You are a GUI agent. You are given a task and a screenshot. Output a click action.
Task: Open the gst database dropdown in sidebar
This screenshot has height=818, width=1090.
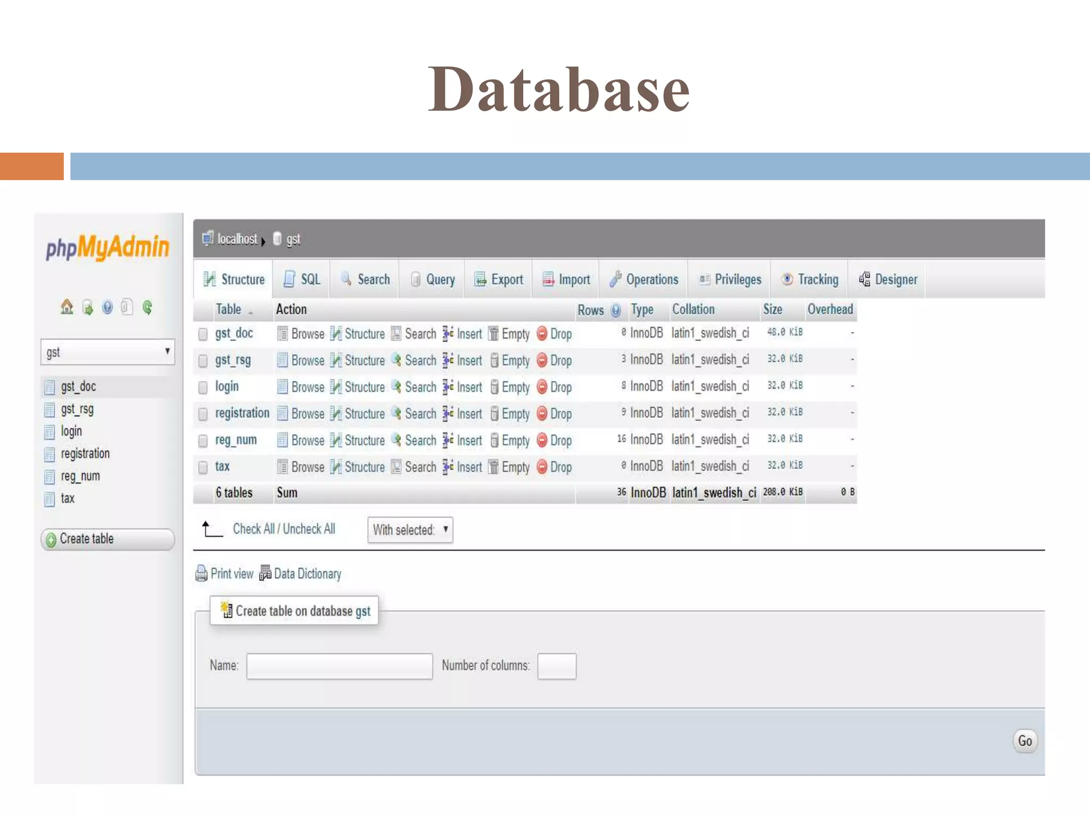pos(108,352)
